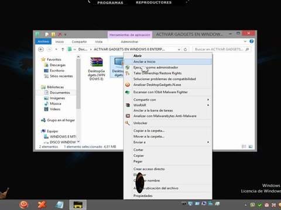Choose Cortar from the context menu
This screenshot has width=281, height=210.
point(168,150)
